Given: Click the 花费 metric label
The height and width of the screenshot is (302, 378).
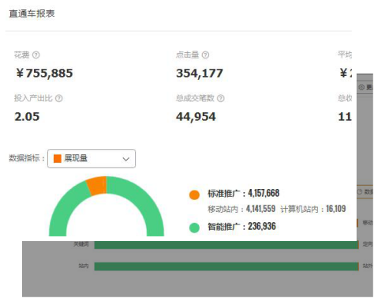Looking at the screenshot, I should pyautogui.click(x=22, y=55).
